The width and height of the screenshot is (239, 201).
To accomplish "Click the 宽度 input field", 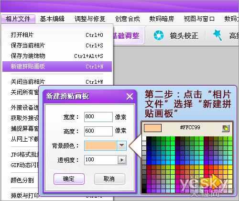I will 98,117.
